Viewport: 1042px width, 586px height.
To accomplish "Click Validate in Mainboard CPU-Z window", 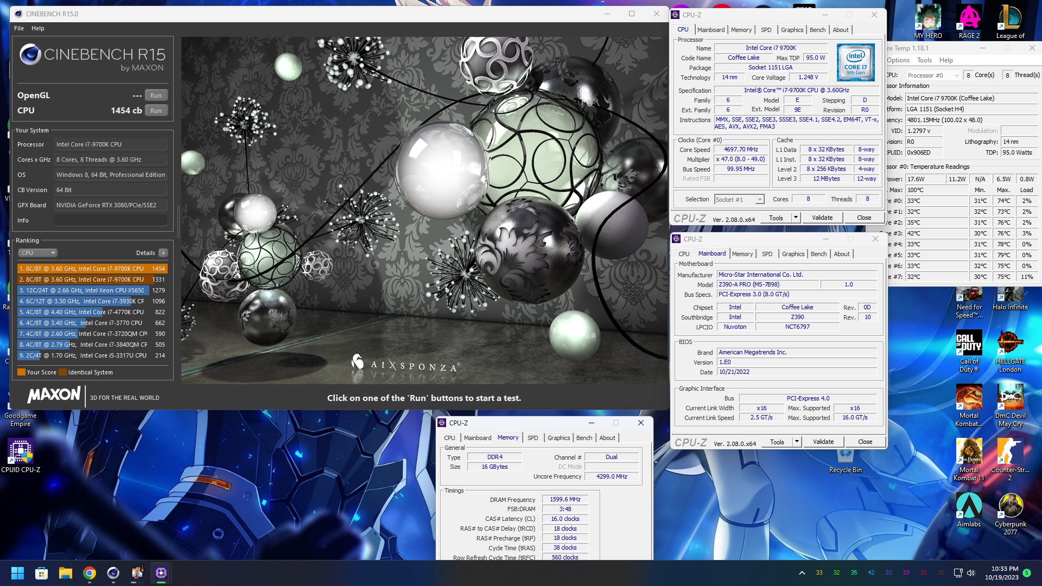I will pos(823,442).
